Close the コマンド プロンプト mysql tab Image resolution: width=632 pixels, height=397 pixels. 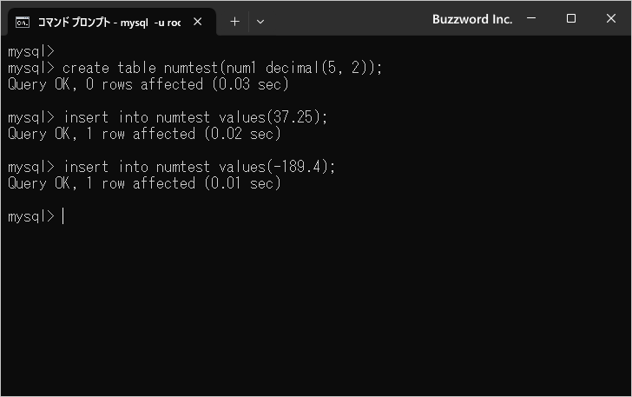pyautogui.click(x=198, y=22)
